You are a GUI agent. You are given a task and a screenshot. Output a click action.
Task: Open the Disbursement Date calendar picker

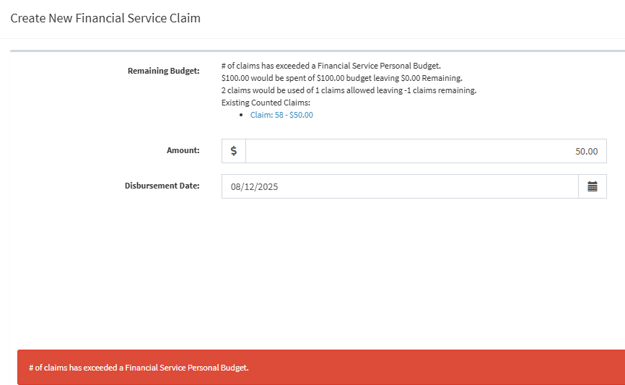(x=592, y=186)
